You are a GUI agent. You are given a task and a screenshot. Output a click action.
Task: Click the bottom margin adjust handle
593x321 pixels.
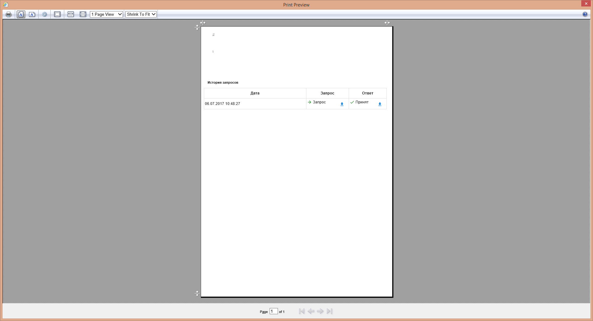(197, 293)
